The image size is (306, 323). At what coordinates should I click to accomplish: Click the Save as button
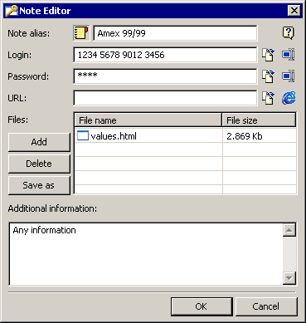pos(39,185)
